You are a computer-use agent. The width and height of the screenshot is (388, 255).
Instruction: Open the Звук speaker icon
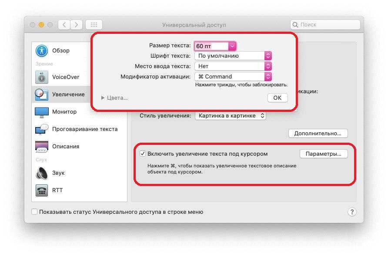tap(42, 173)
